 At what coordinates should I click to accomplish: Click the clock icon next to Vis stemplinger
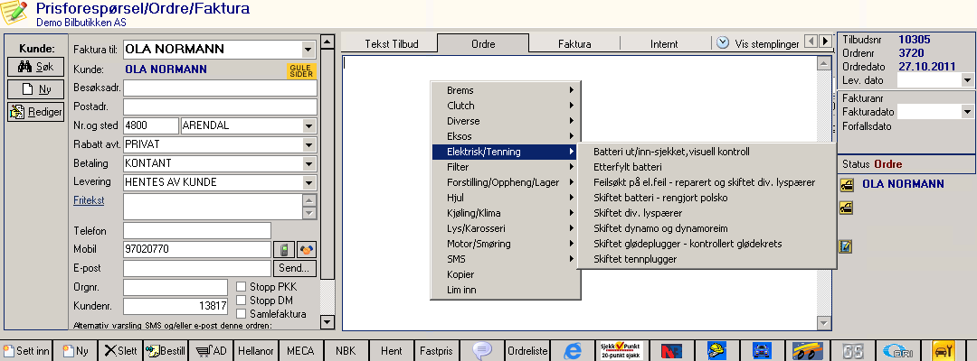click(x=723, y=43)
